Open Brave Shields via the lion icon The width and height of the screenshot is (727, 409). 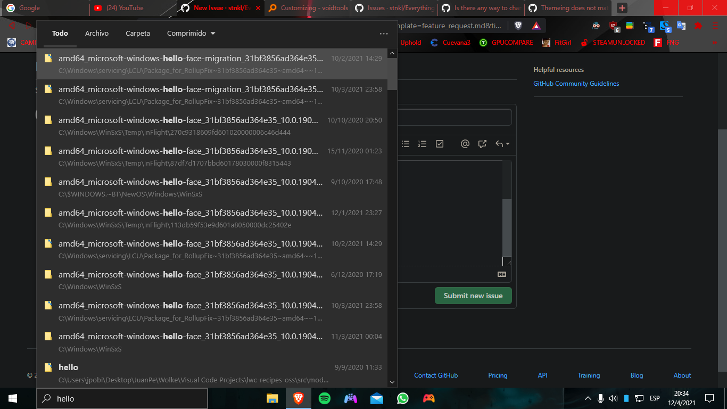point(518,24)
